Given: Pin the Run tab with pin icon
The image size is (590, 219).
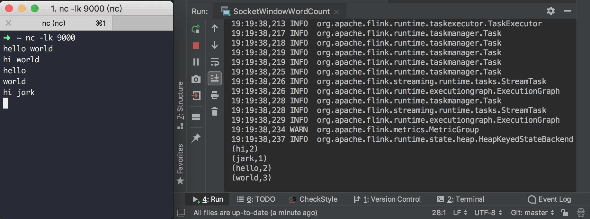Looking at the screenshot, I should pyautogui.click(x=196, y=138).
